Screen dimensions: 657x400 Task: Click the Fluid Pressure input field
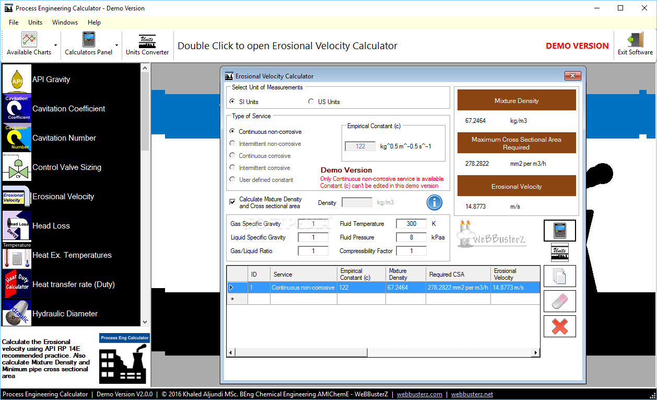412,237
